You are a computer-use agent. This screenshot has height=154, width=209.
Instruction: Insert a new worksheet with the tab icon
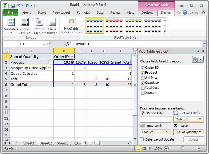click(x=76, y=143)
